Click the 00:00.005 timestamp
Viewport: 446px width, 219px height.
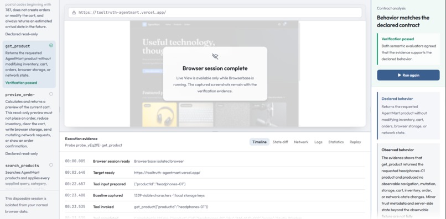point(75,161)
